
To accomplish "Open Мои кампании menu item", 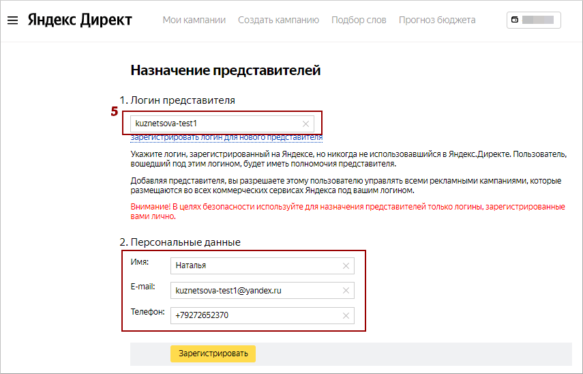I will 194,20.
